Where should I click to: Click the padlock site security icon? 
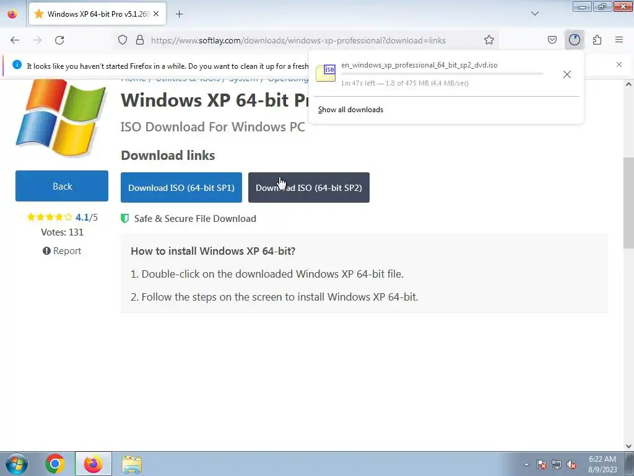140,40
